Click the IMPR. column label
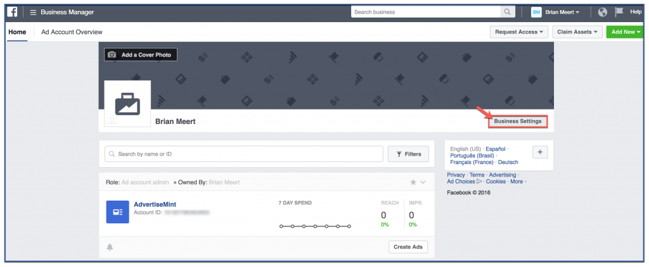The width and height of the screenshot is (649, 267). [x=416, y=203]
